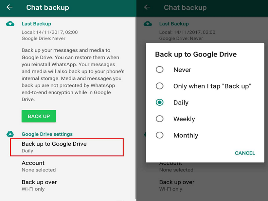Click the green cloud upload icon
This screenshot has width=268, height=201.
coord(10,23)
